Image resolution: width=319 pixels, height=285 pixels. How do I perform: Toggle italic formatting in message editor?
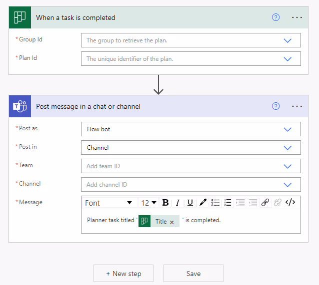[x=177, y=203]
